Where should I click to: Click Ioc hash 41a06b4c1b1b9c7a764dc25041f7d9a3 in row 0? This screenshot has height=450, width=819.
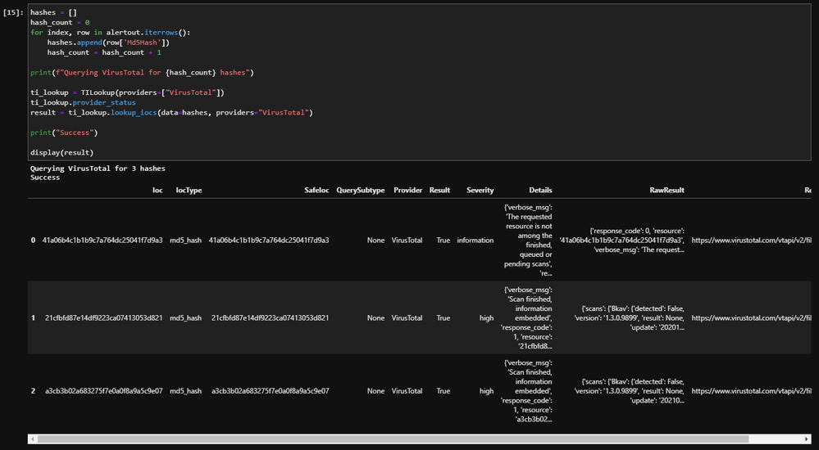click(102, 241)
